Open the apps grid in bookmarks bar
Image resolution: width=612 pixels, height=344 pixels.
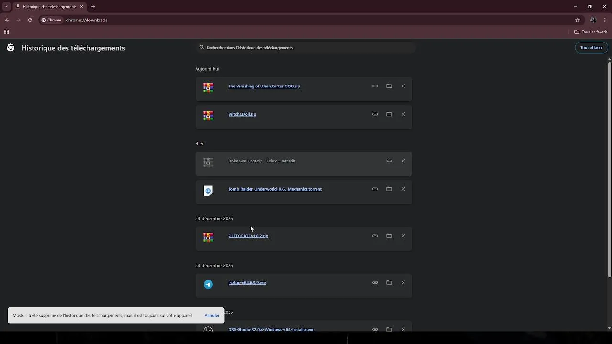[x=6, y=32]
